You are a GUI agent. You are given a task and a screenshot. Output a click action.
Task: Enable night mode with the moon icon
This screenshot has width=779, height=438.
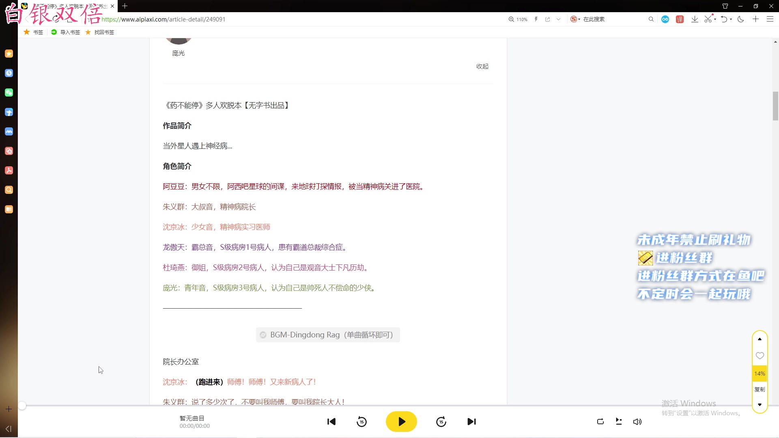[740, 19]
